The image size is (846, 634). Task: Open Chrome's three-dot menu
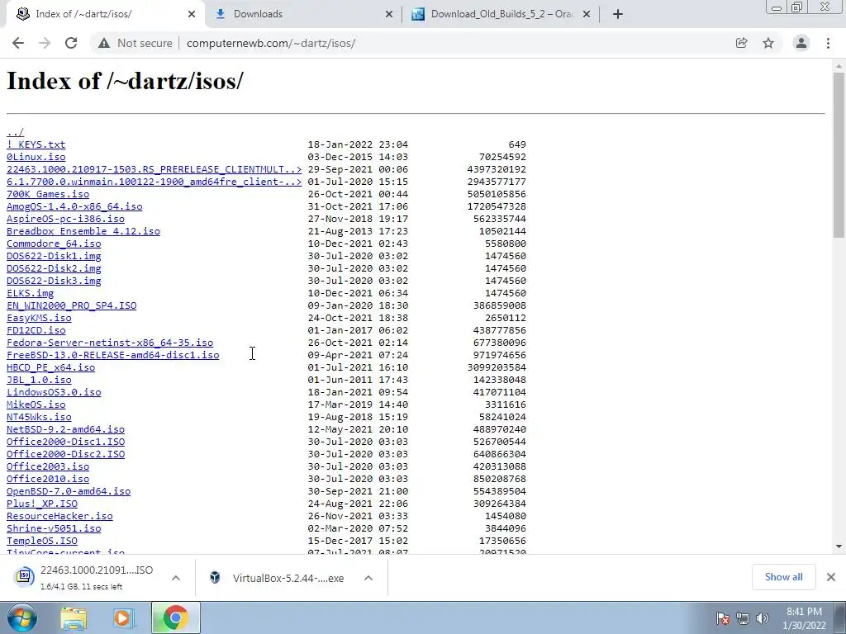coord(828,43)
